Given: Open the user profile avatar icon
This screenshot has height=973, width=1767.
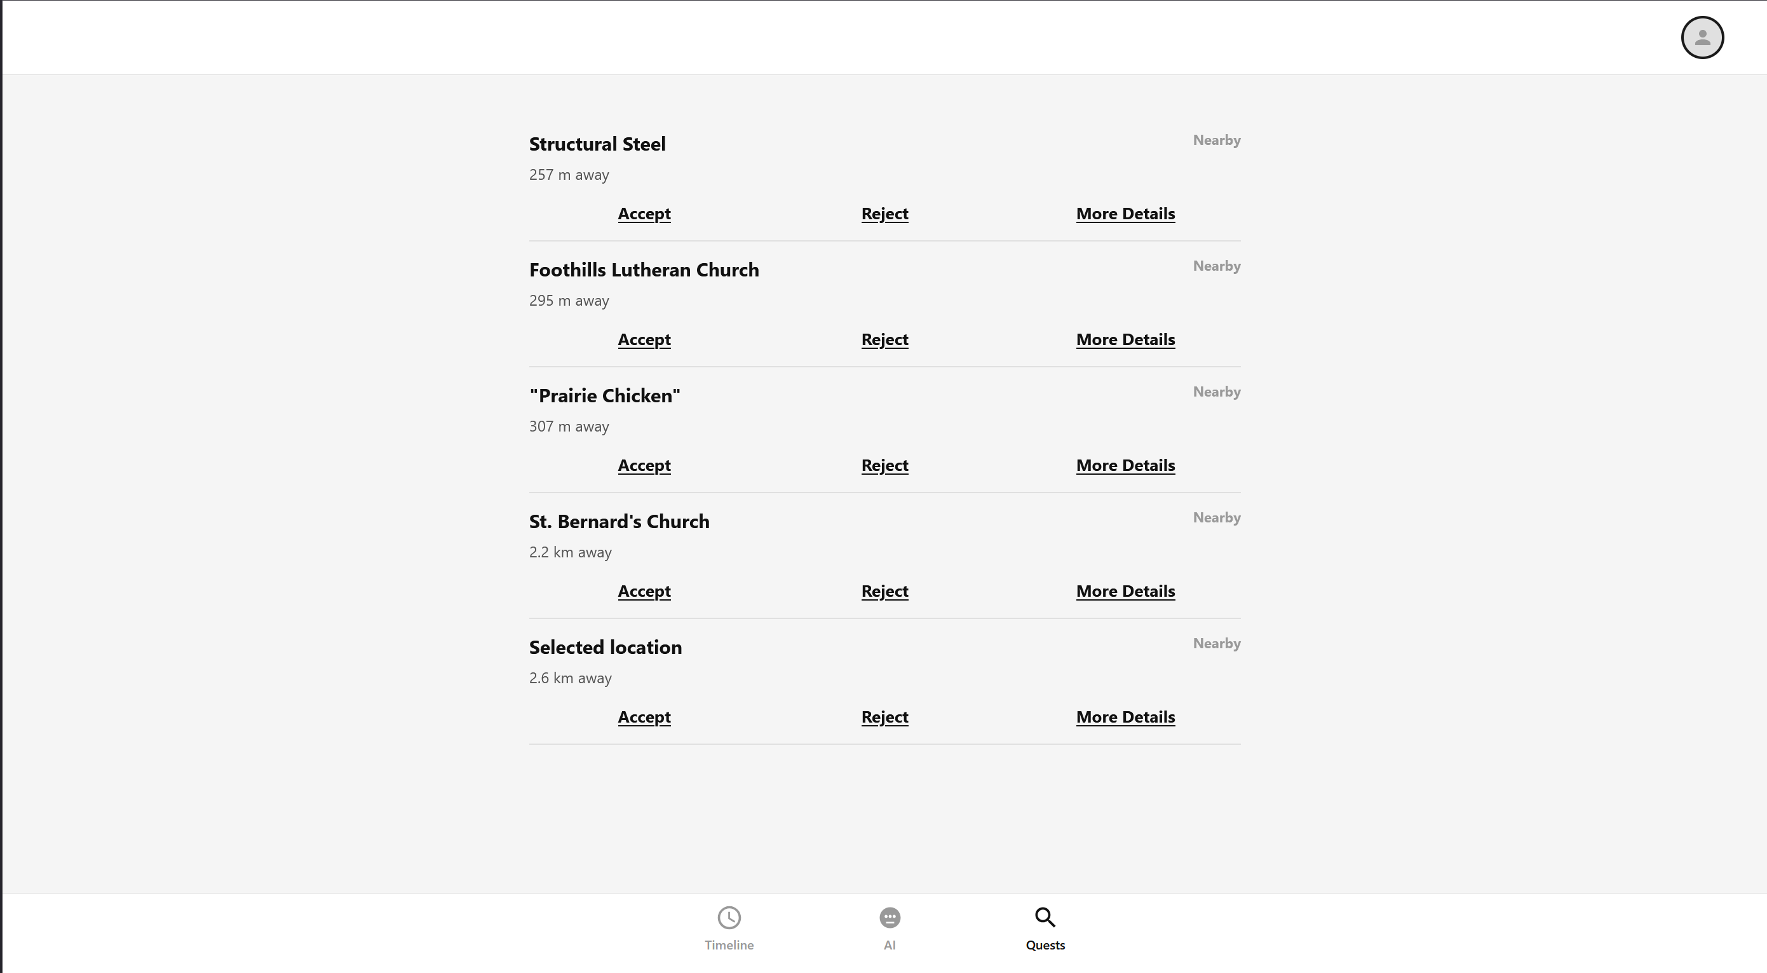Looking at the screenshot, I should 1702,37.
